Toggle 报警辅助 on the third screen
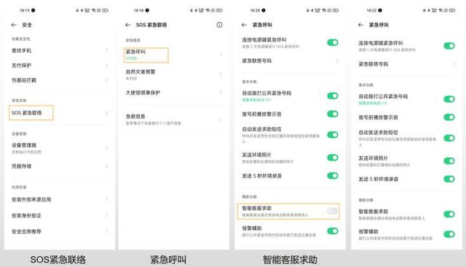466x267 pixels. click(x=333, y=231)
